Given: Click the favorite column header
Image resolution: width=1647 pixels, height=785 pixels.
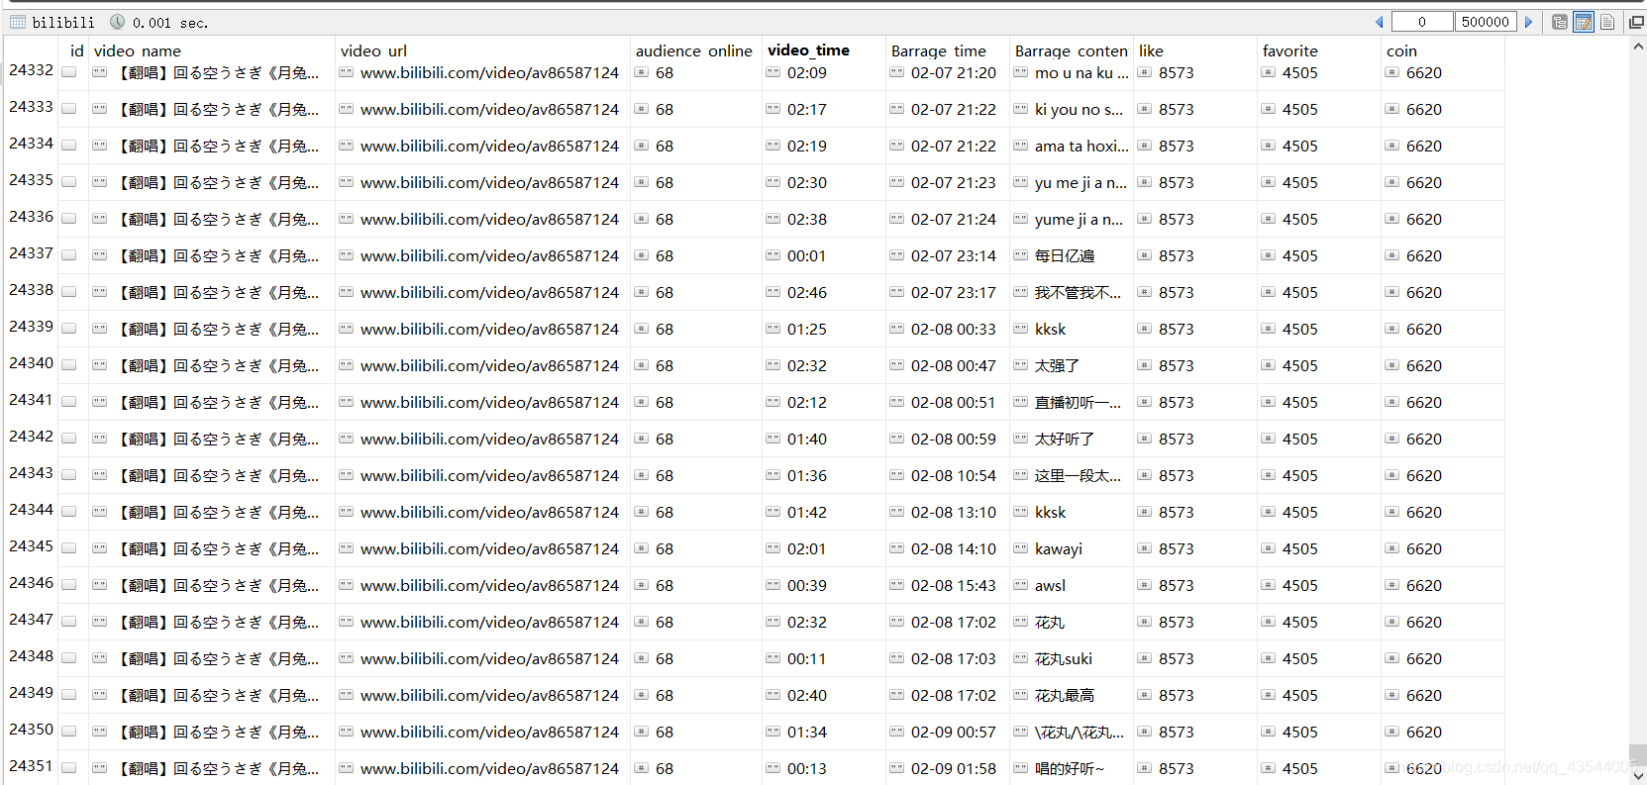Looking at the screenshot, I should (x=1290, y=50).
